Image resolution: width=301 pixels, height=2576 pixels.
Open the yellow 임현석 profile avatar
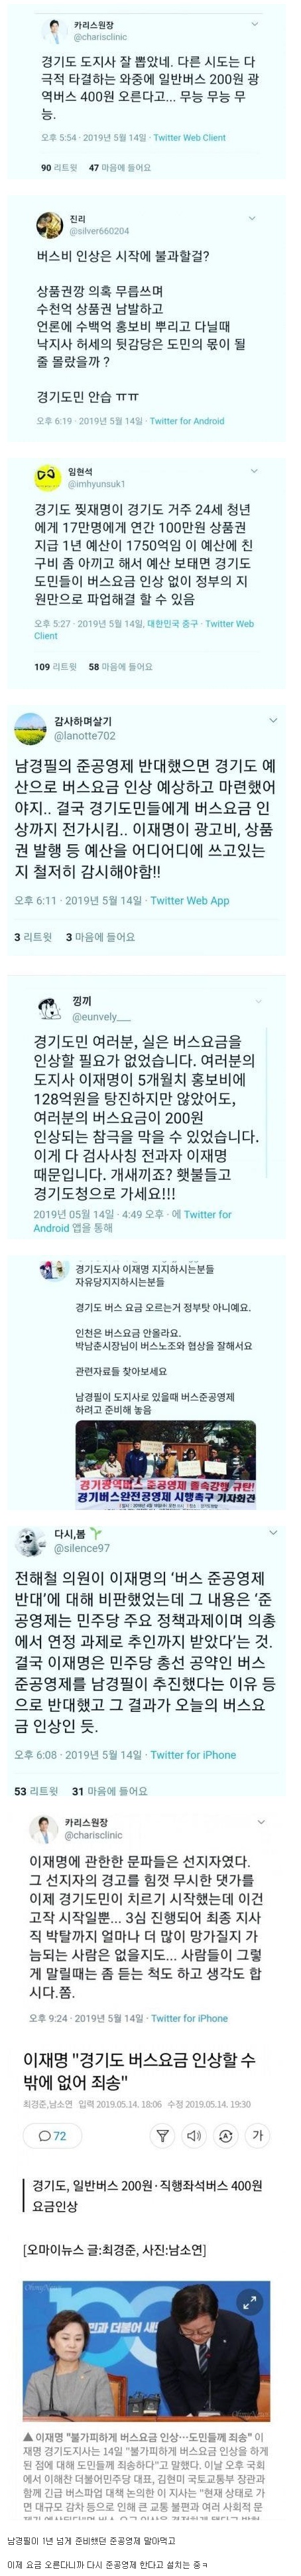point(45,478)
